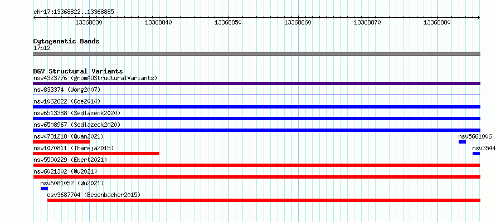The image size is (496, 222).
Task: Open variant nsv4731218 (Quan2021) label
Action: pyautogui.click(x=69, y=136)
